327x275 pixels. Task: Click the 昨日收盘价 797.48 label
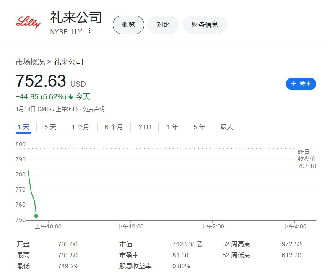pos(307,159)
